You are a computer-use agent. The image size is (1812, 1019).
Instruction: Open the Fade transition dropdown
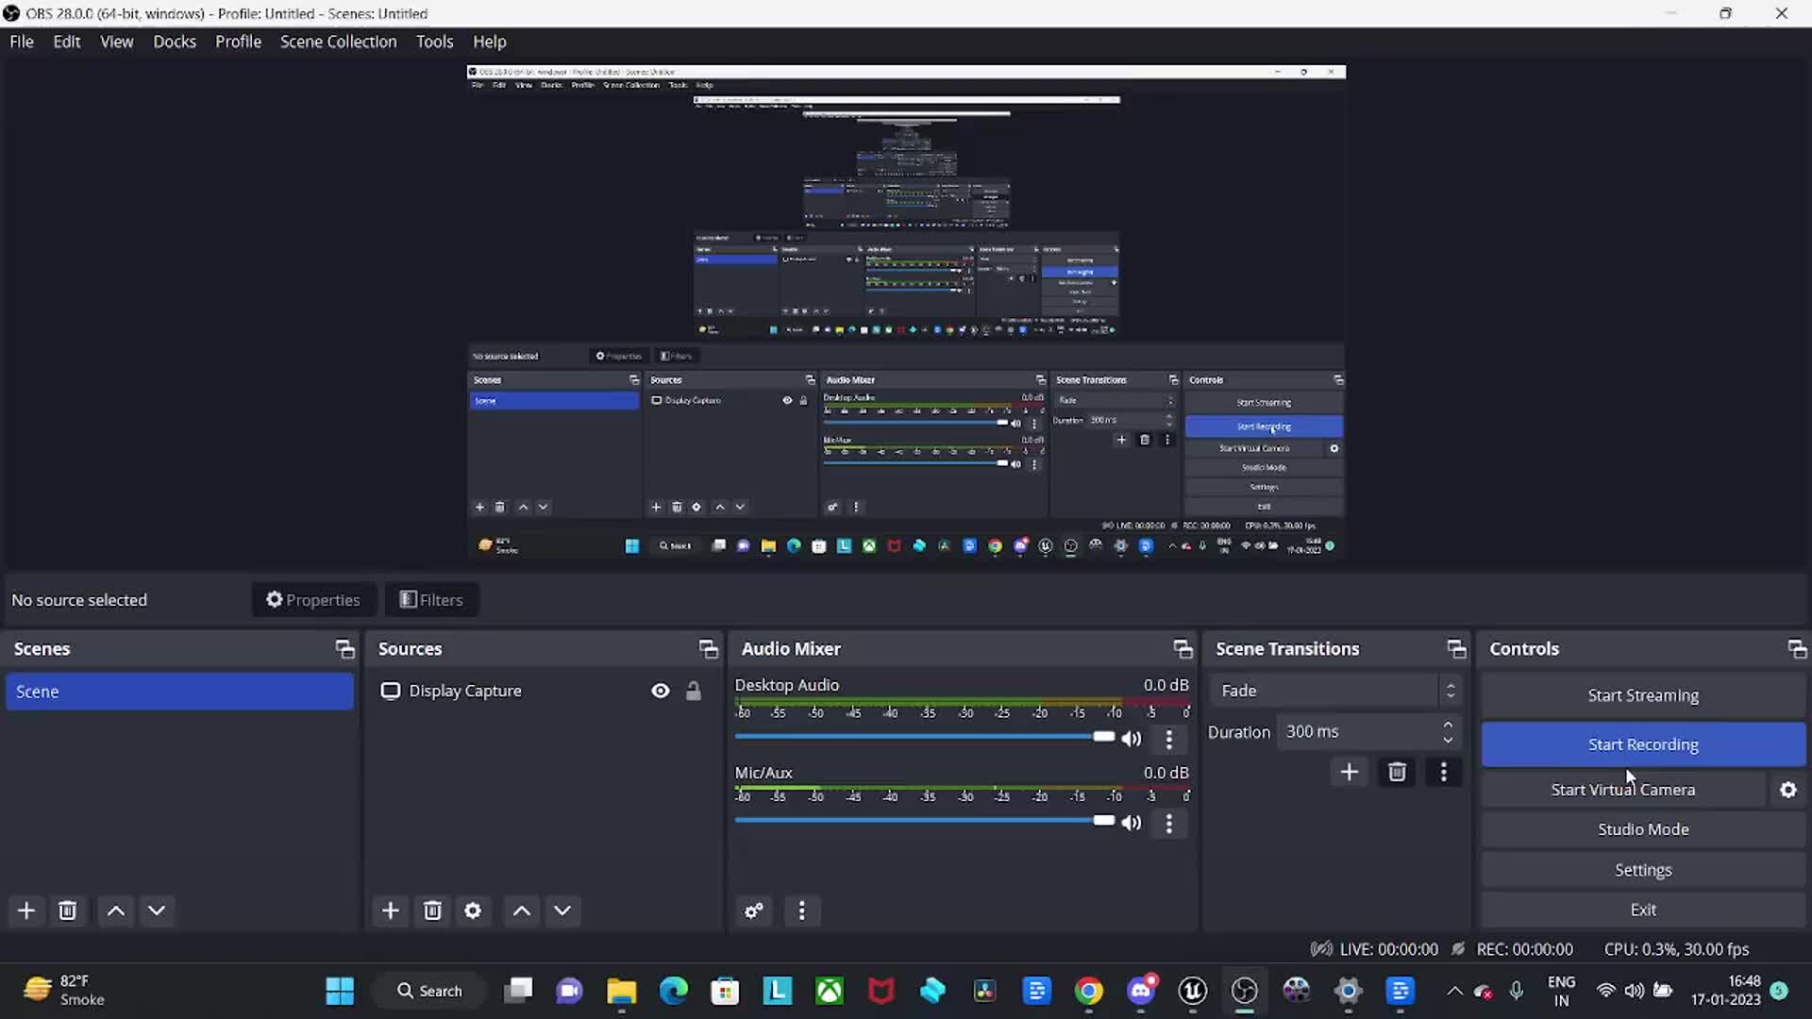pos(1334,691)
